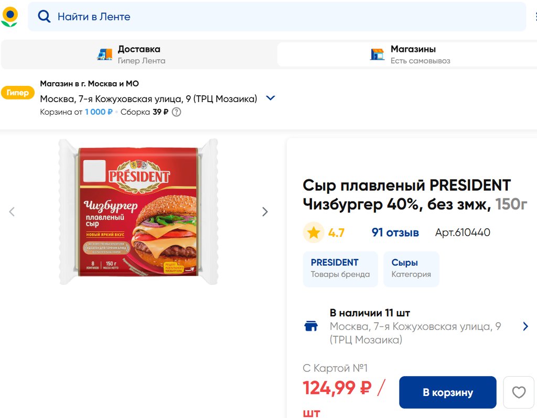This screenshot has width=537, height=418.
Task: Show next product image
Action: (265, 212)
